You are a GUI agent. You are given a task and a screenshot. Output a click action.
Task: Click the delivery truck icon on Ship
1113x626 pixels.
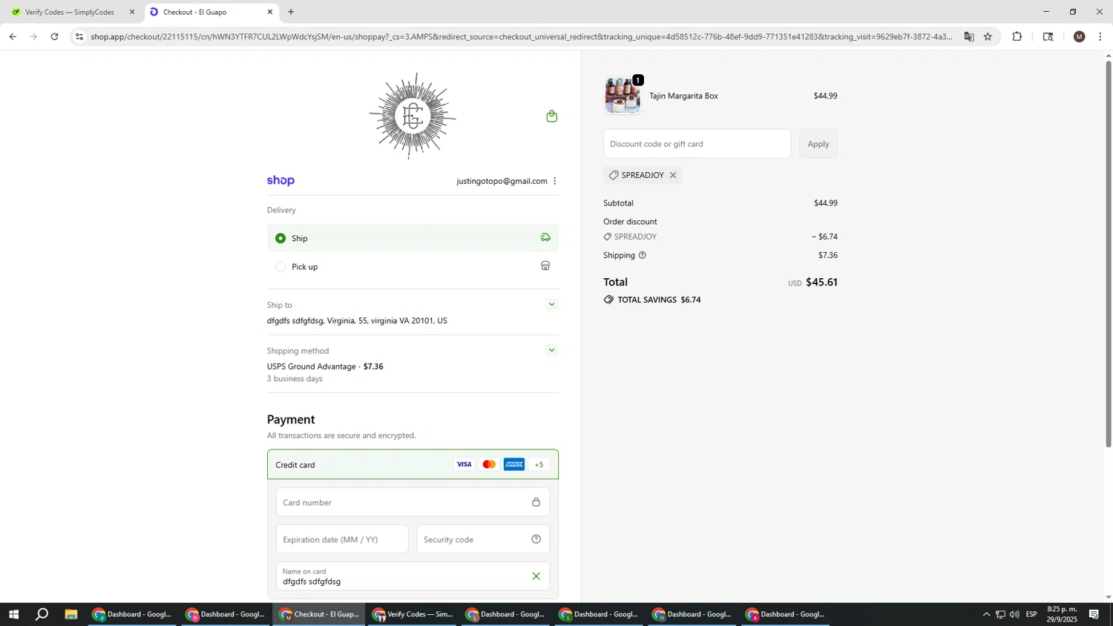tap(545, 238)
